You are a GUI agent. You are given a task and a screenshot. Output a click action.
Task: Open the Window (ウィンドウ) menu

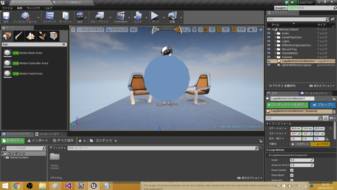click(x=33, y=8)
